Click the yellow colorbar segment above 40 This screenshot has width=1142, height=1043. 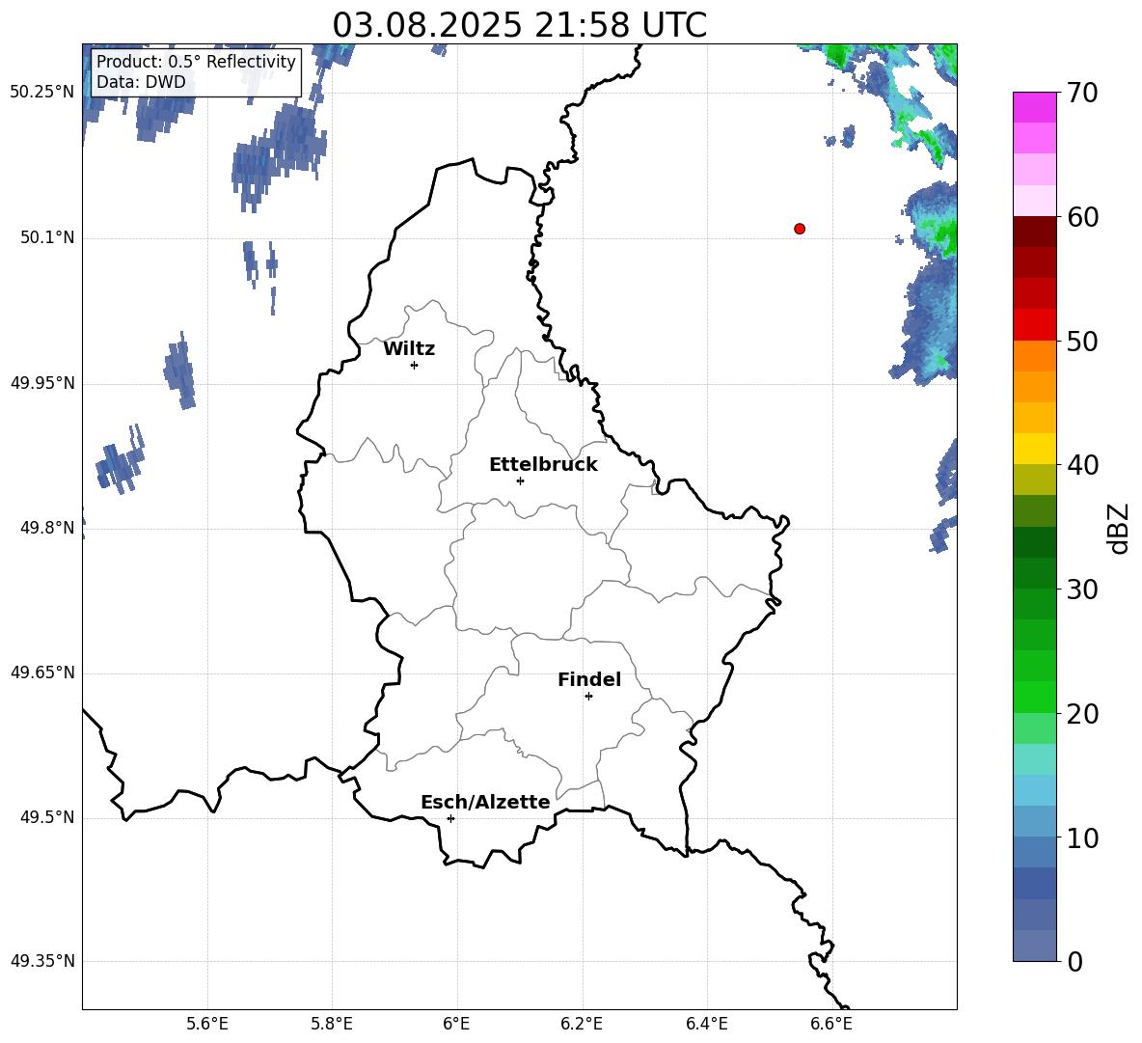pos(1034,449)
